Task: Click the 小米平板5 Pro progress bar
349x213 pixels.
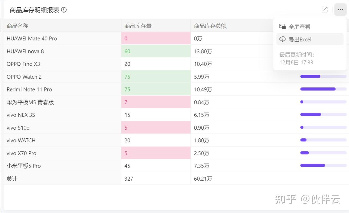Action: point(323,165)
